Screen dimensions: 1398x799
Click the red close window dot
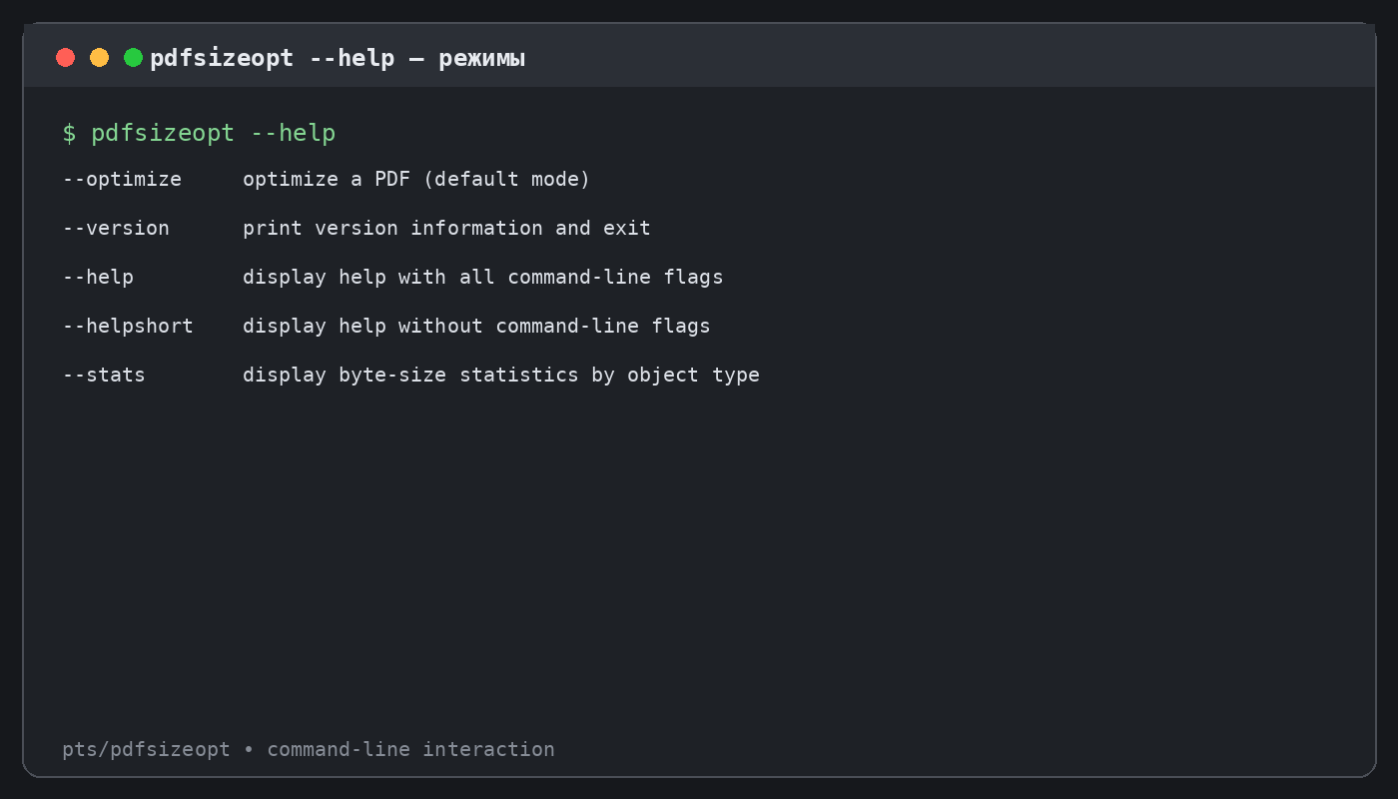tap(66, 58)
